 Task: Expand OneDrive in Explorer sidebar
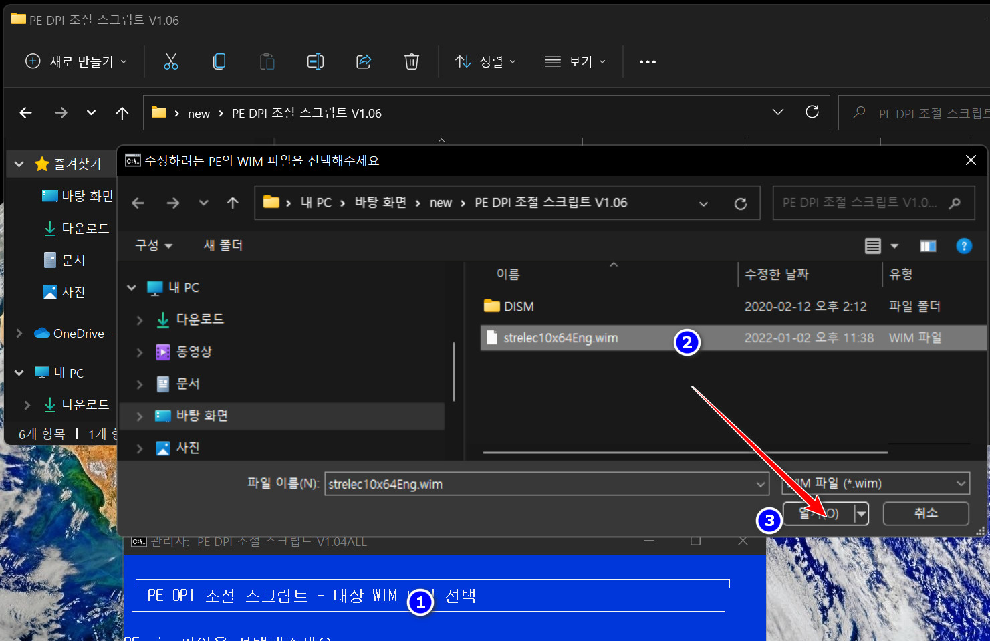(19, 333)
